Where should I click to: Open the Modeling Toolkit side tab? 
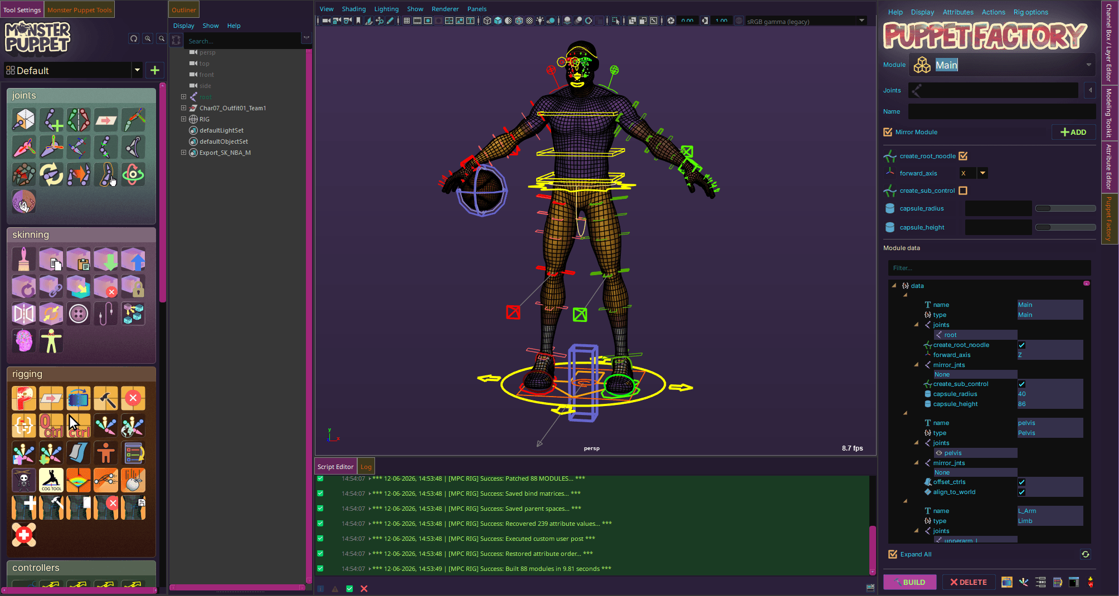pyautogui.click(x=1109, y=113)
